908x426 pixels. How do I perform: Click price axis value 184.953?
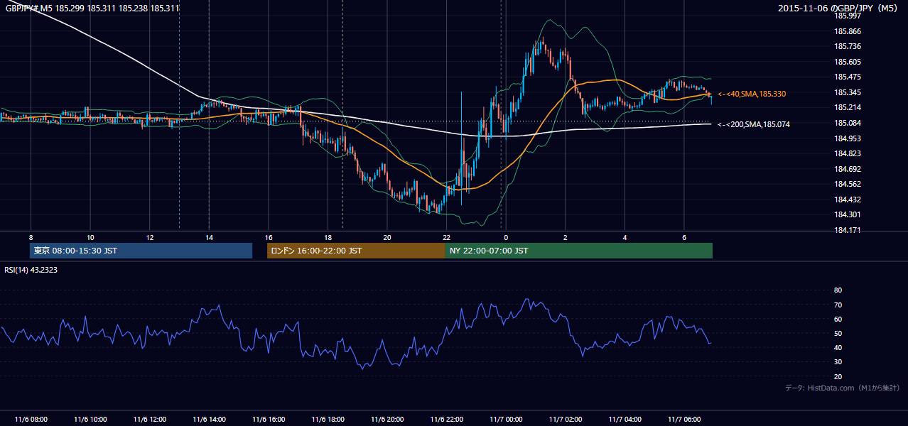(847, 138)
